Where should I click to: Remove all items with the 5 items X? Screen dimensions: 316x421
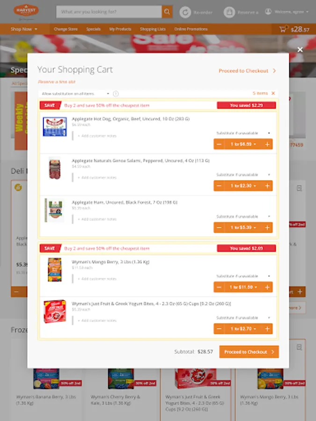273,93
